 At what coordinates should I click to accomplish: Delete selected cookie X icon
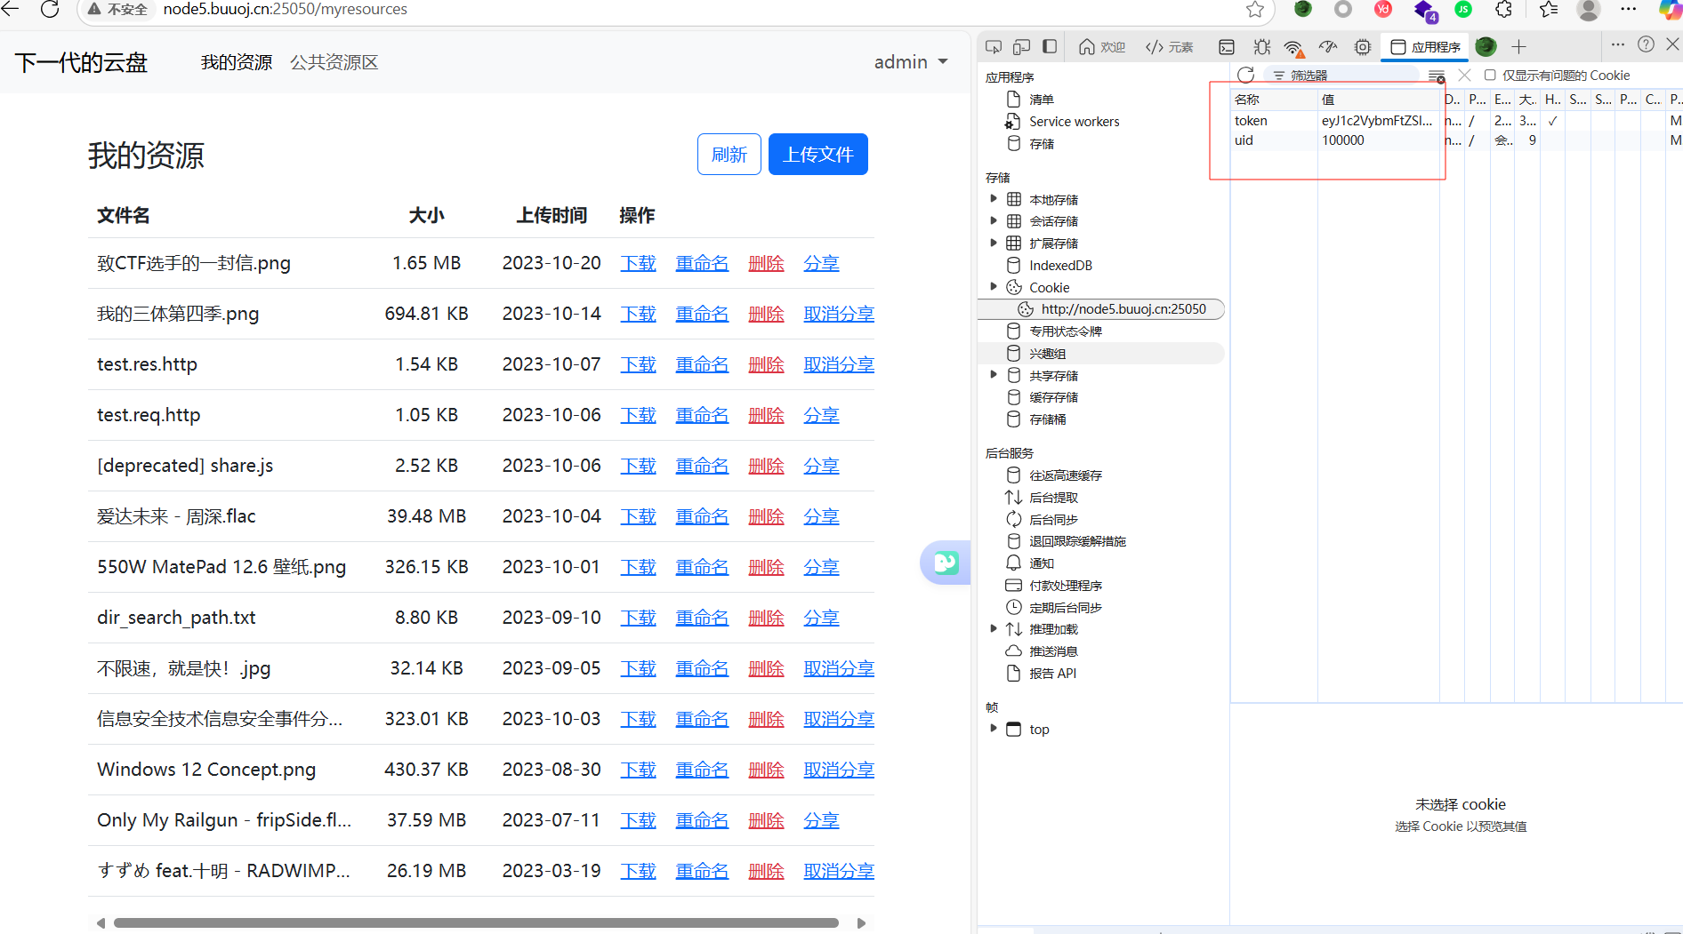[x=1465, y=75]
